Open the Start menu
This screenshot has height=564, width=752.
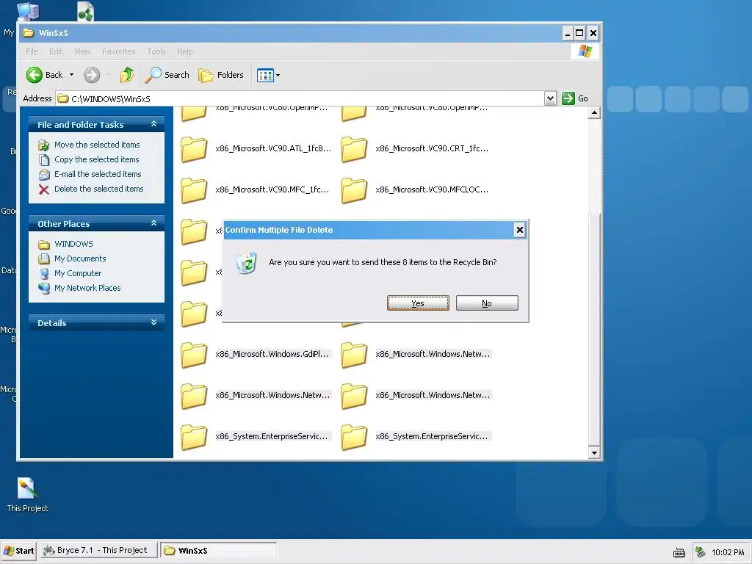point(18,551)
